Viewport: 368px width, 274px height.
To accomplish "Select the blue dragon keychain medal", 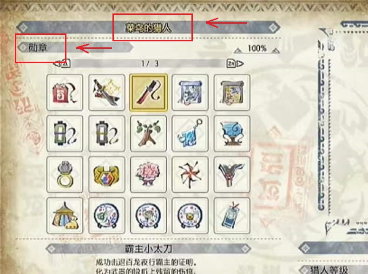I will point(190,133).
